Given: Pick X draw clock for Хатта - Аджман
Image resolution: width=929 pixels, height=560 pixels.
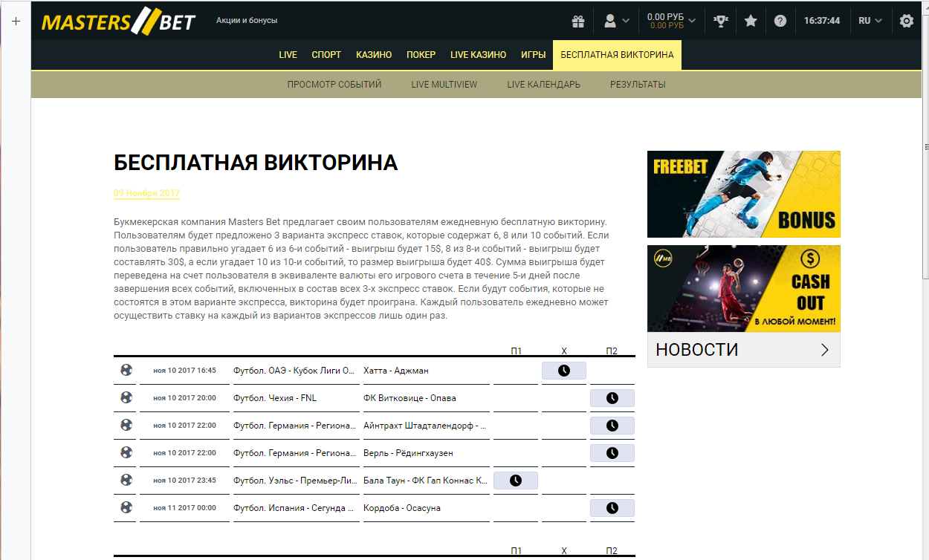Looking at the screenshot, I should [564, 371].
